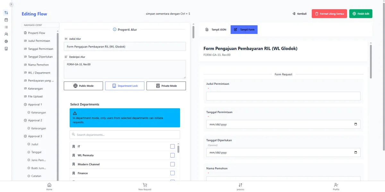The height and width of the screenshot is (192, 385).
Task: Open the users icon in the sidebar
Action: click(x=6, y=34)
